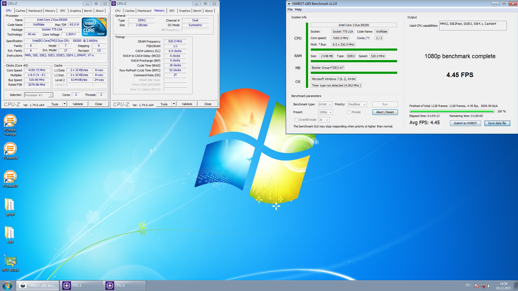Click the Abort / Reset button
The height and width of the screenshot is (291, 518).
click(x=385, y=112)
